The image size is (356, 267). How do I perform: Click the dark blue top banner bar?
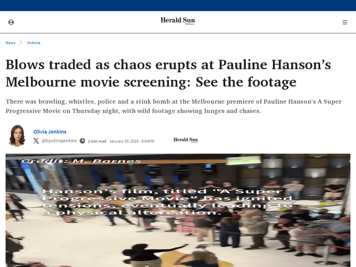[178, 6]
